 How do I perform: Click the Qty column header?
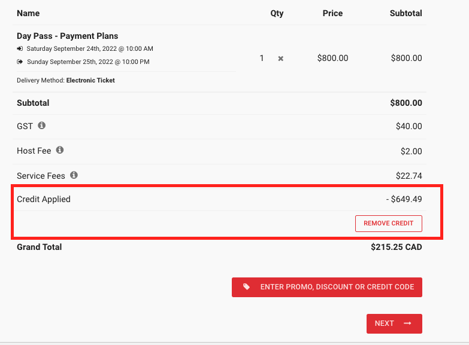click(x=277, y=13)
